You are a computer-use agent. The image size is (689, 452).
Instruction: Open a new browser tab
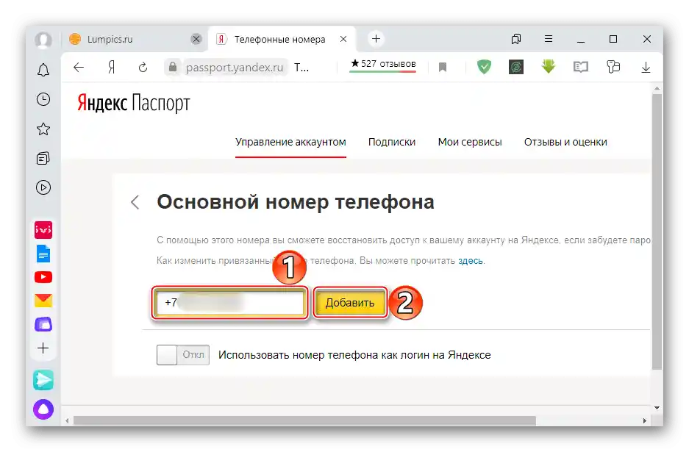point(376,39)
